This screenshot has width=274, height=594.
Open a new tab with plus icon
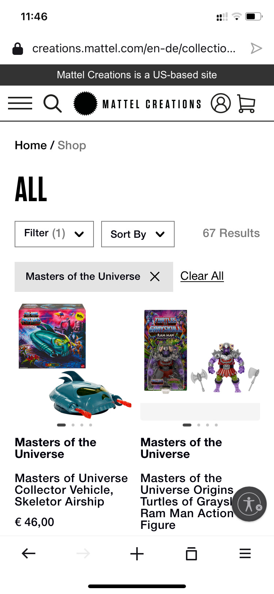[137, 554]
